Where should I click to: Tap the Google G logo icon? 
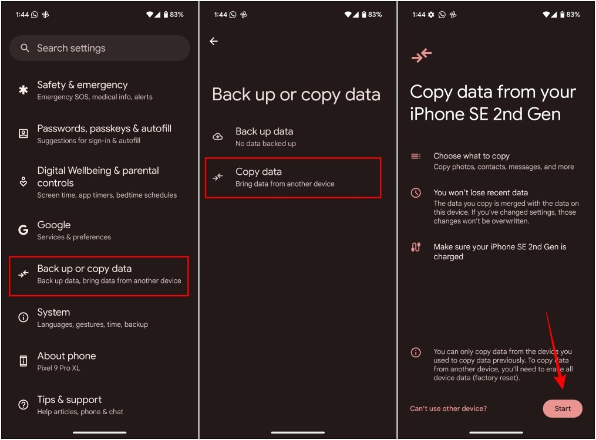pyautogui.click(x=23, y=230)
